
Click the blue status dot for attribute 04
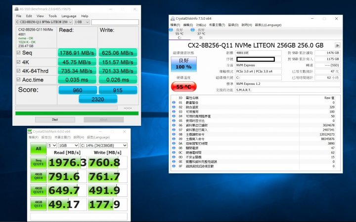click(174, 116)
